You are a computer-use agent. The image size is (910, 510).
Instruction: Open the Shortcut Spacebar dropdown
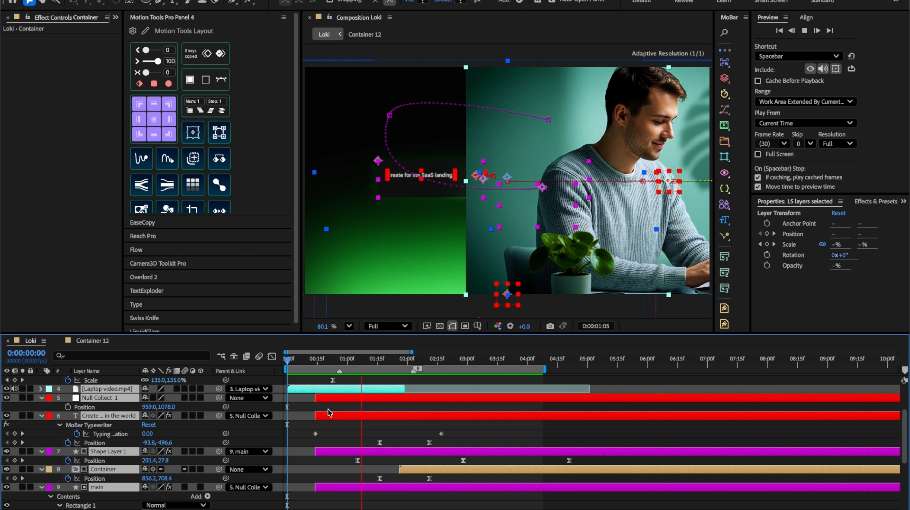tap(798, 57)
